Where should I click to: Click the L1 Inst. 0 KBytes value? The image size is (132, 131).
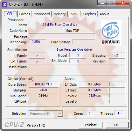(x=94, y=90)
